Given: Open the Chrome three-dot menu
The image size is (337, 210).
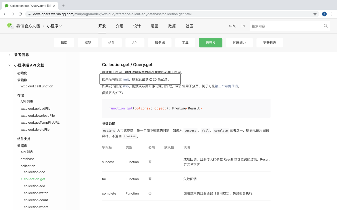Looking at the screenshot, I should (332, 14).
